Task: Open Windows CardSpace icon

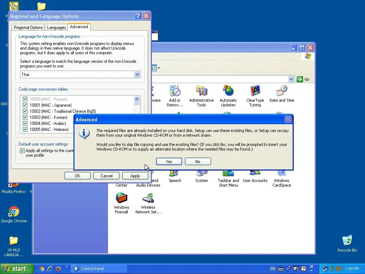Action: [x=282, y=179]
